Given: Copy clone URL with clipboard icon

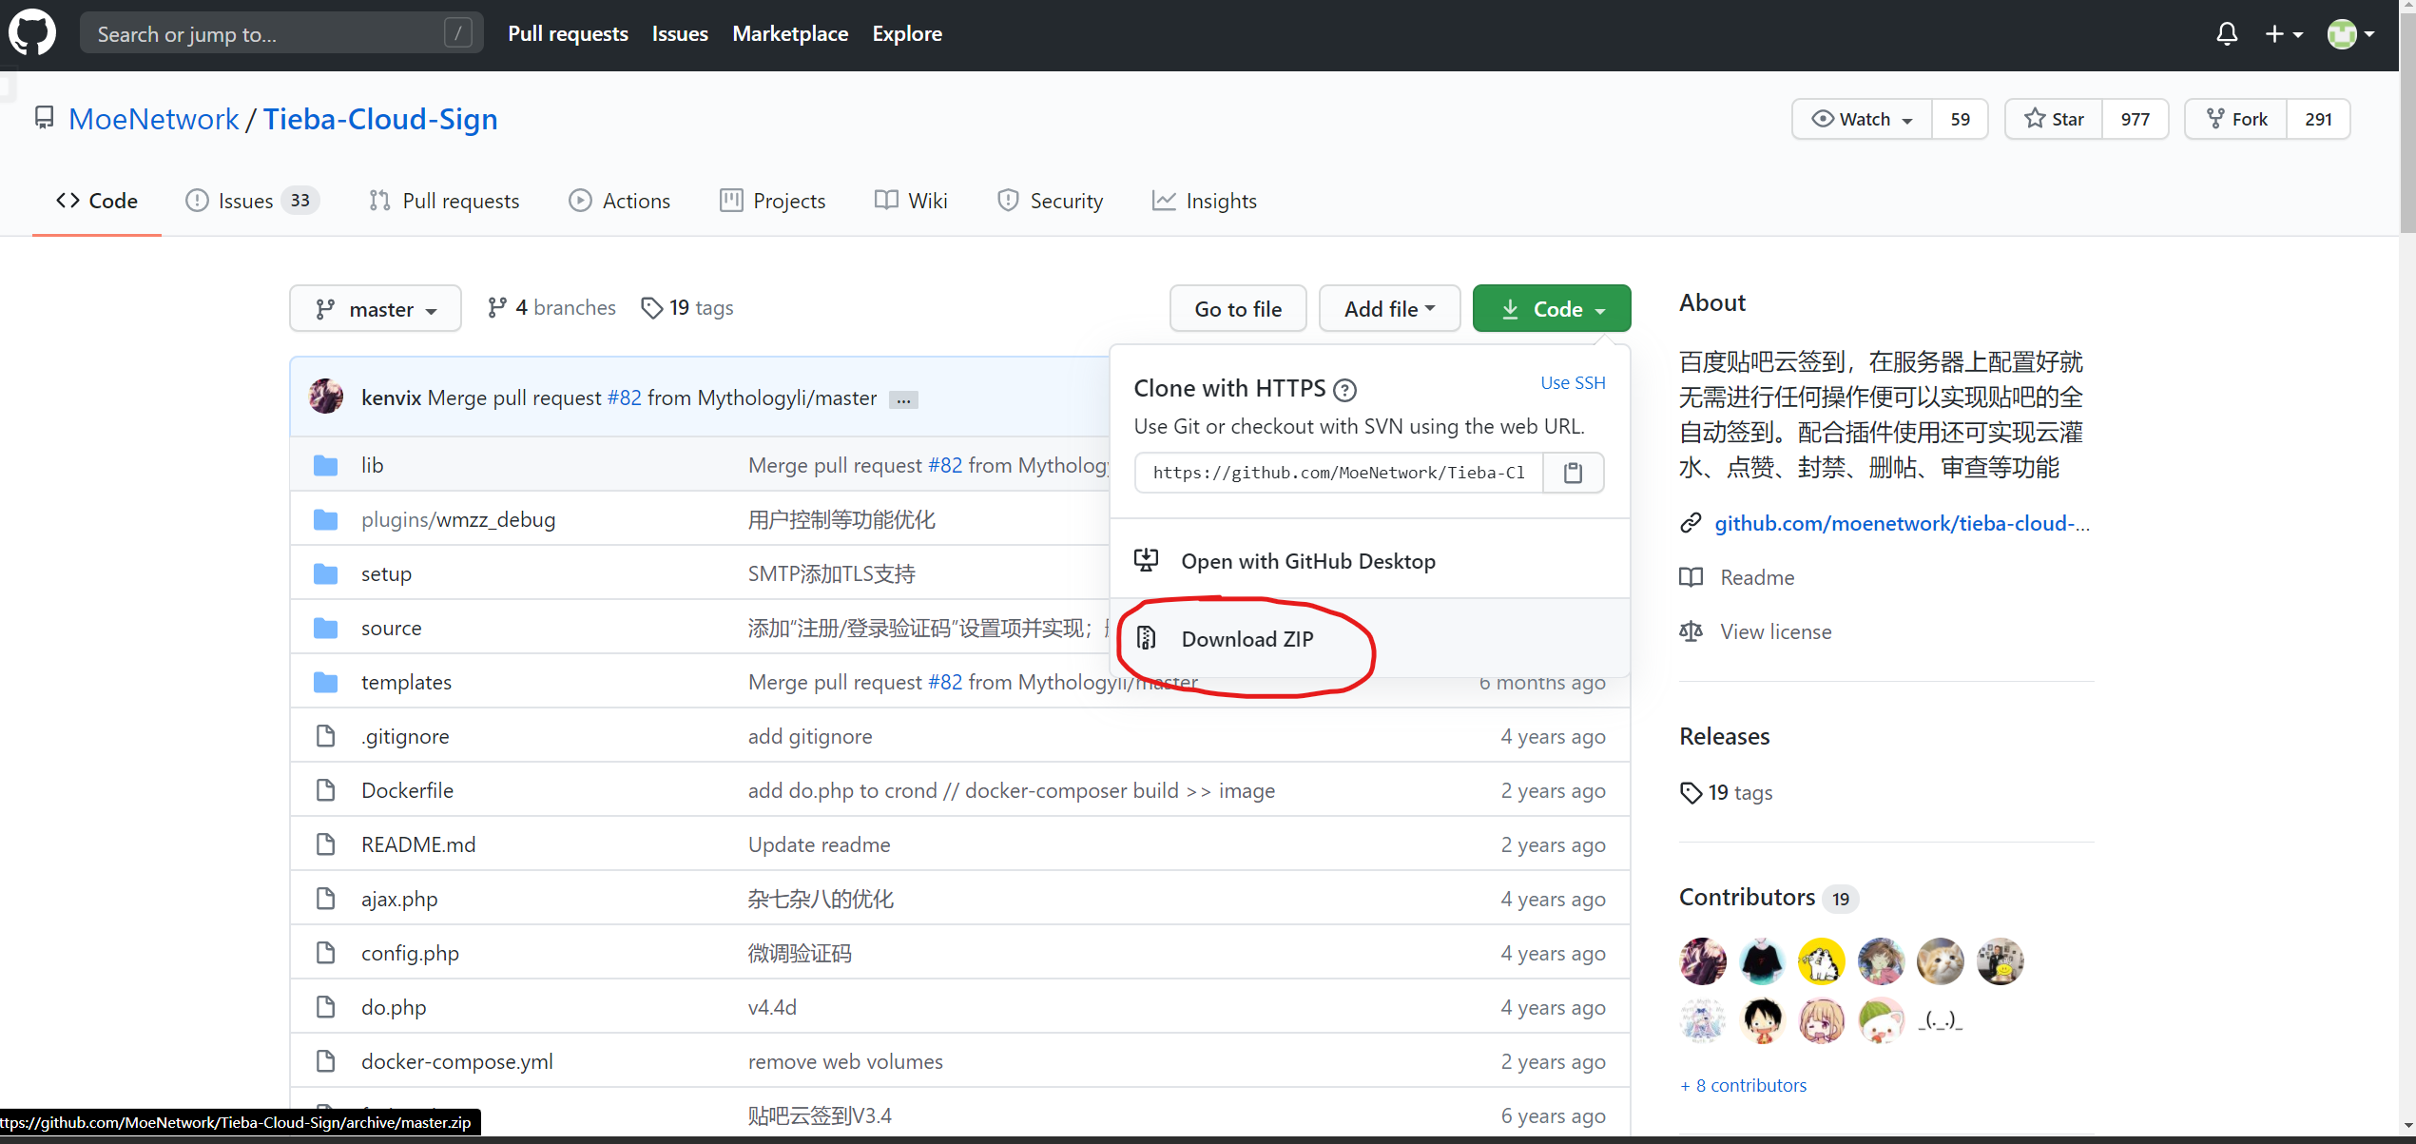Looking at the screenshot, I should click(1573, 473).
